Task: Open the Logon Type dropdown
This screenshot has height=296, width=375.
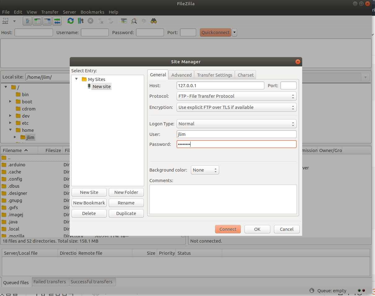Action: coord(236,124)
